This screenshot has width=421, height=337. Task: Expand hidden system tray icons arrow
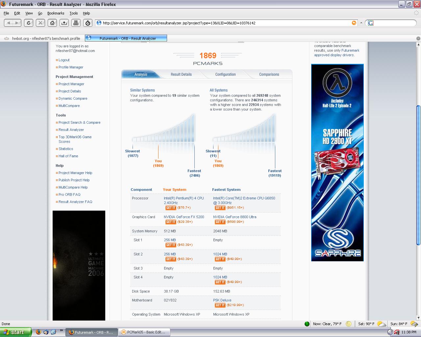pos(390,332)
